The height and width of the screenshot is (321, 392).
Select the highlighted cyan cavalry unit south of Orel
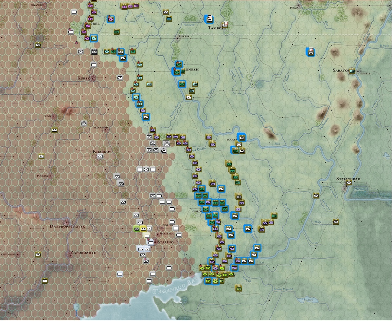pos(94,39)
